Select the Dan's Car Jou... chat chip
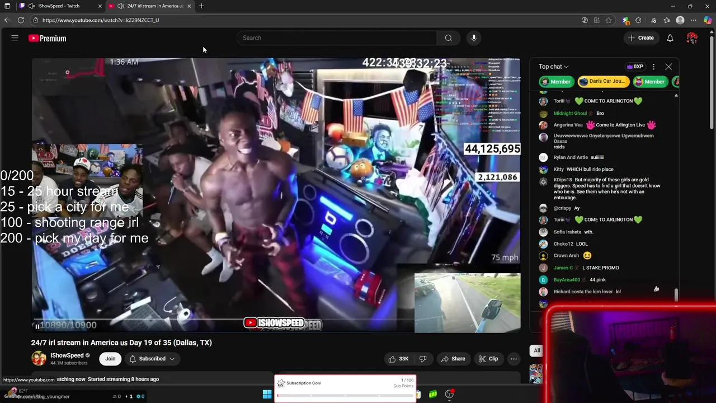Image resolution: width=716 pixels, height=403 pixels. pos(604,82)
